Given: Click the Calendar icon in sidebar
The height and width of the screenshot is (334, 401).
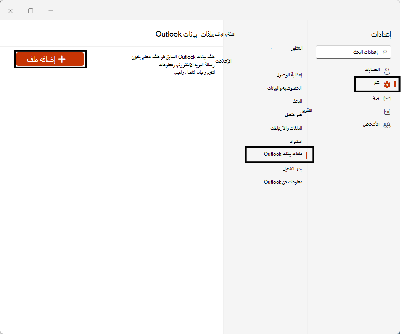Looking at the screenshot, I should [387, 112].
